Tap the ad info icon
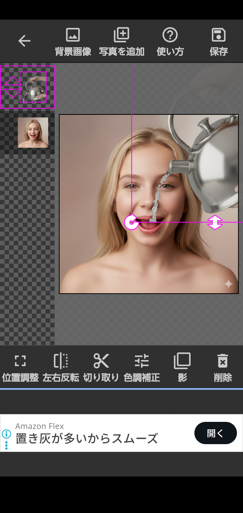 pyautogui.click(x=6, y=434)
